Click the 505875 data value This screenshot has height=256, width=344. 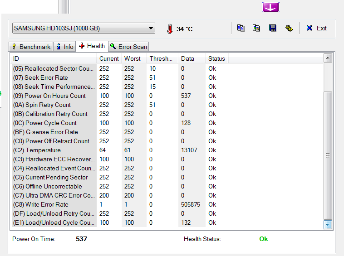191,204
